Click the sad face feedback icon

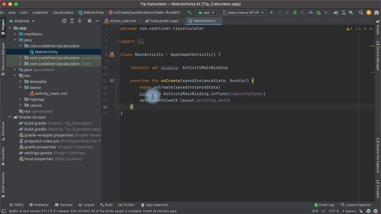click(x=376, y=211)
